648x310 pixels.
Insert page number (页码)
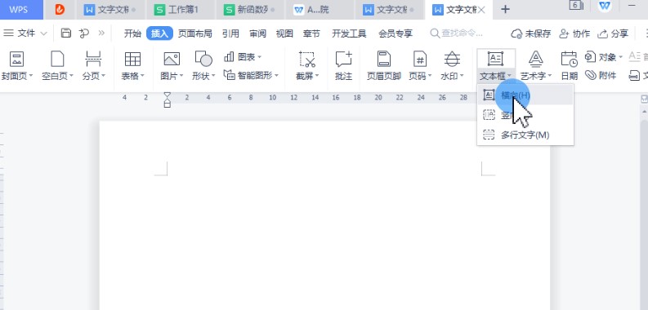coord(420,64)
